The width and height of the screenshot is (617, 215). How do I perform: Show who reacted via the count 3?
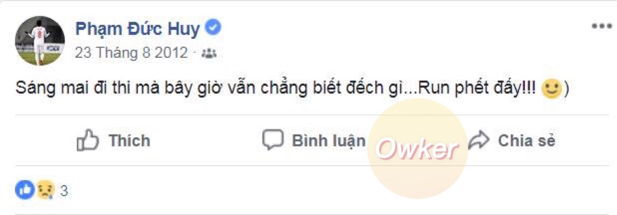pos(64,190)
